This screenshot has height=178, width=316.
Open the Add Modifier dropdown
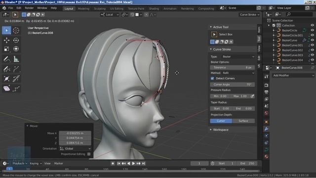click(x=293, y=75)
